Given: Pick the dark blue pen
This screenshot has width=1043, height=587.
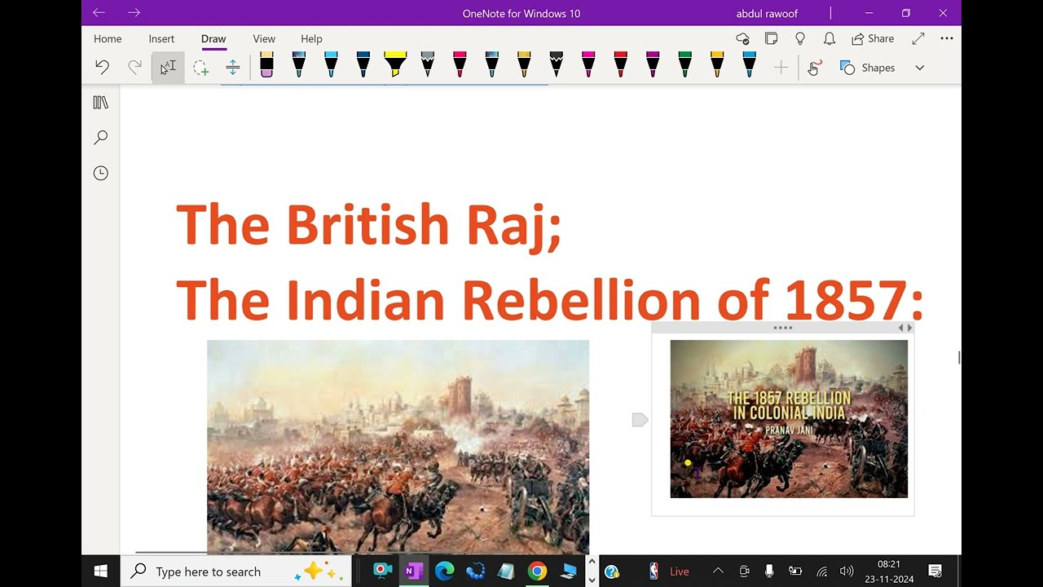Looking at the screenshot, I should click(363, 64).
